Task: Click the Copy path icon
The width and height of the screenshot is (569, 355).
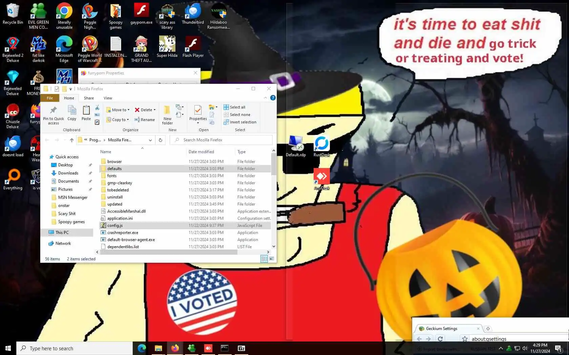Action: click(97, 115)
